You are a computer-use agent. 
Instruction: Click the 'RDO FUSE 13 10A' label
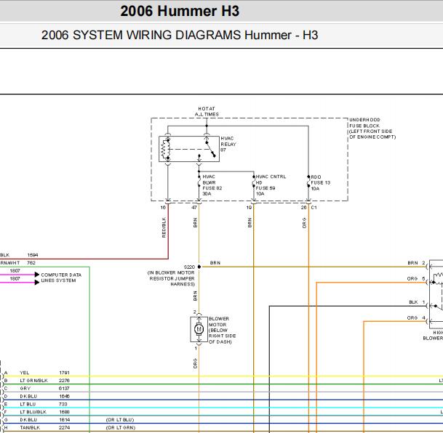pos(320,182)
